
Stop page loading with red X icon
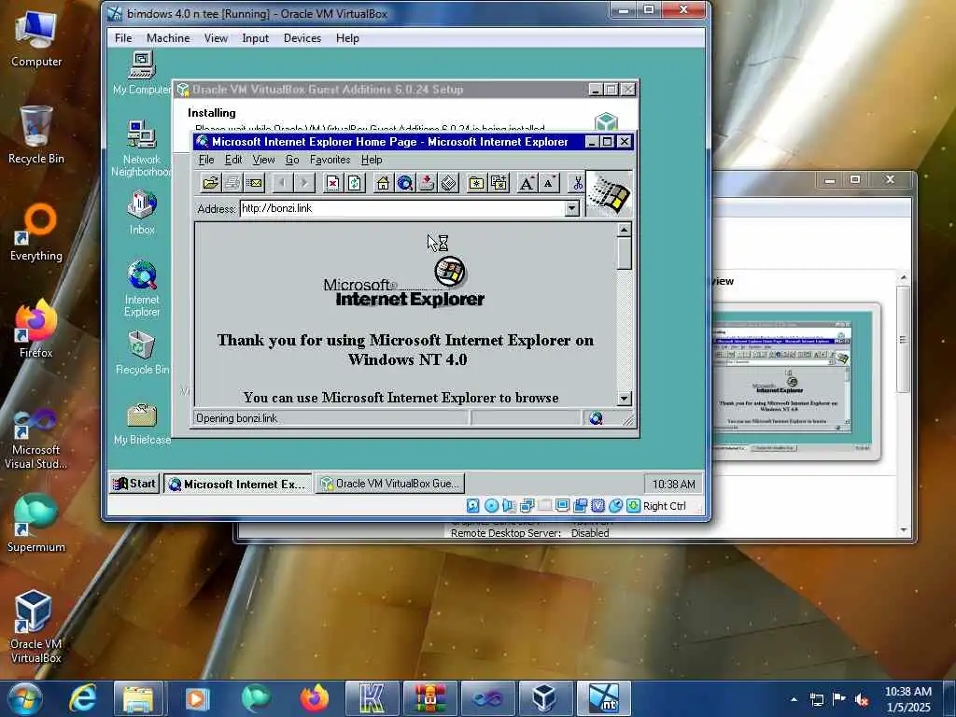point(332,183)
